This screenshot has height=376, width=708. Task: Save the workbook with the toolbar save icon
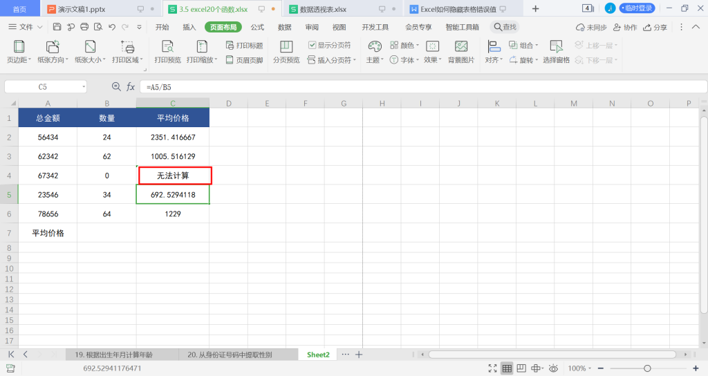(x=57, y=27)
